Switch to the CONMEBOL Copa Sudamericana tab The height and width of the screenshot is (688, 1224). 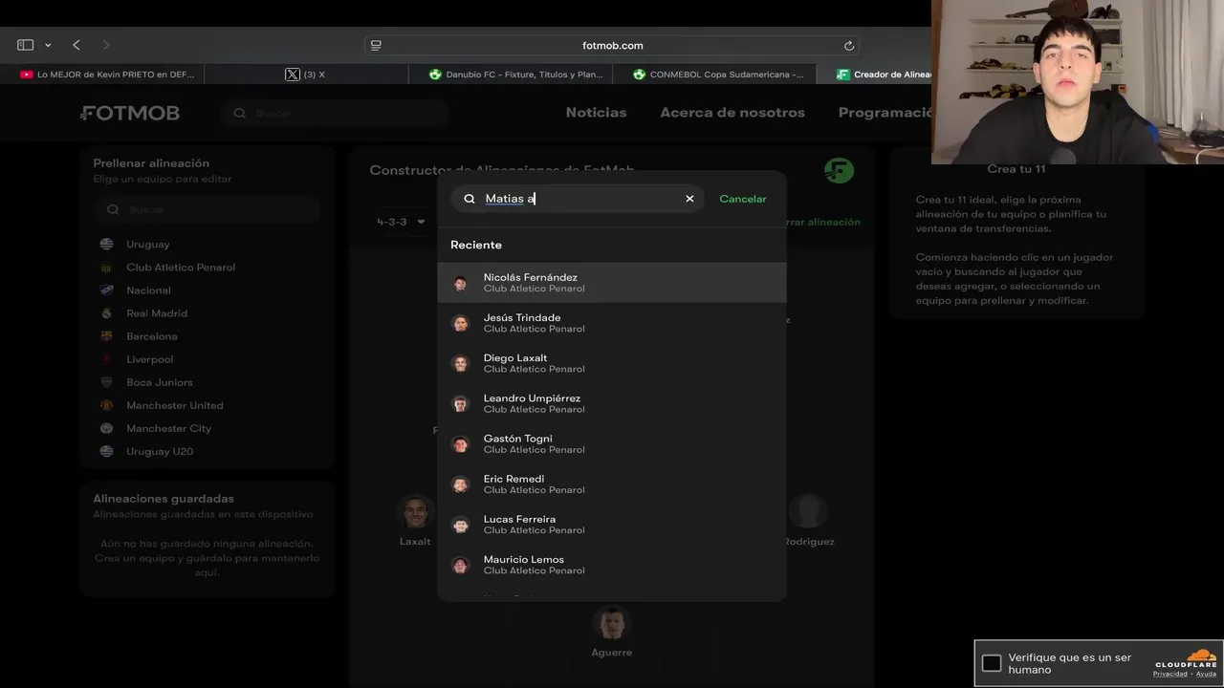tap(719, 74)
